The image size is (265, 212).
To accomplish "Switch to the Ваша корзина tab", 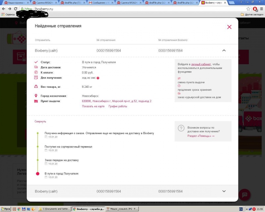I will (x=16, y=3).
